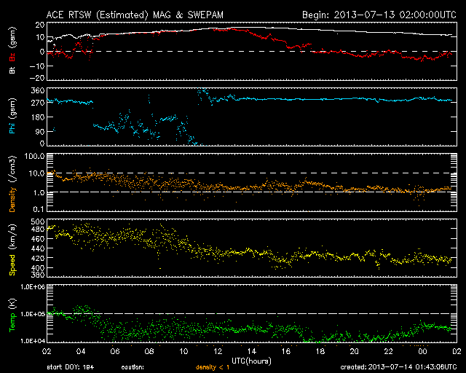
Task: Click the '400' tick on the Speed axis
Action: click(38, 267)
